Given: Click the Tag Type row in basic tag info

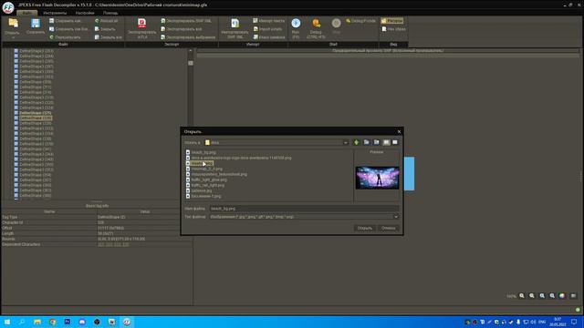Looking at the screenshot, I should click(x=97, y=217).
